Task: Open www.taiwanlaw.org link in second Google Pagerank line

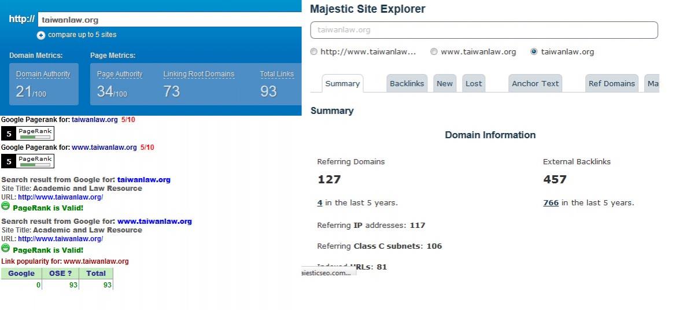Action: [x=104, y=147]
